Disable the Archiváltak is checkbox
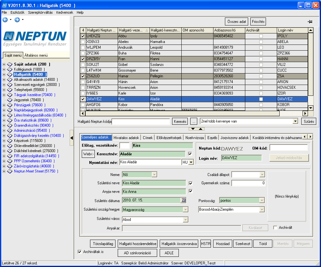 (80, 252)
